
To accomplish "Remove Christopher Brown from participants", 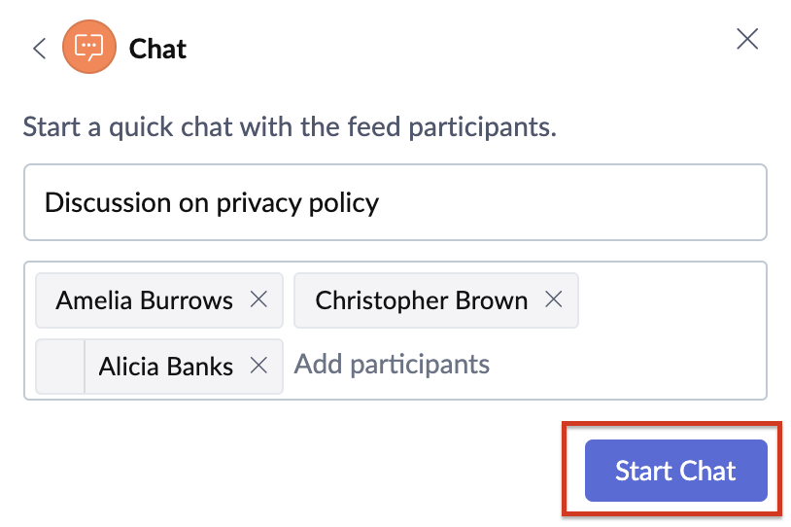I will click(553, 299).
